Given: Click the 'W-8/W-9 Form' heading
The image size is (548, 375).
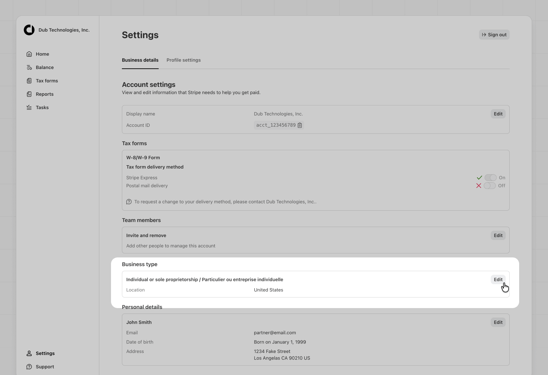Looking at the screenshot, I should (x=143, y=158).
